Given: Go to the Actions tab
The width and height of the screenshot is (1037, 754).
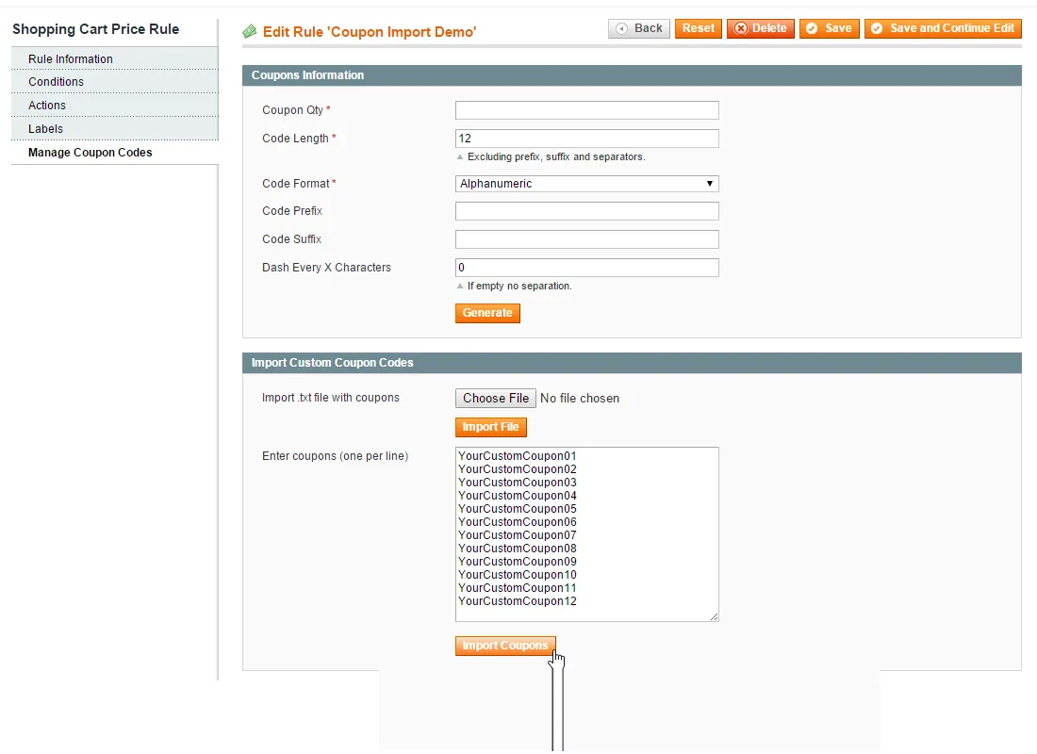Looking at the screenshot, I should 114,106.
